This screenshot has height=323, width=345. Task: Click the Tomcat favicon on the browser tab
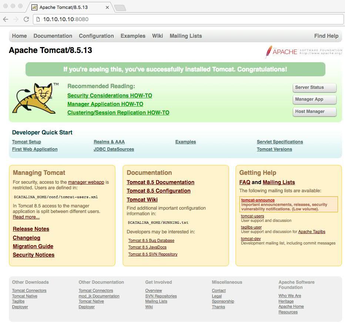34,7
